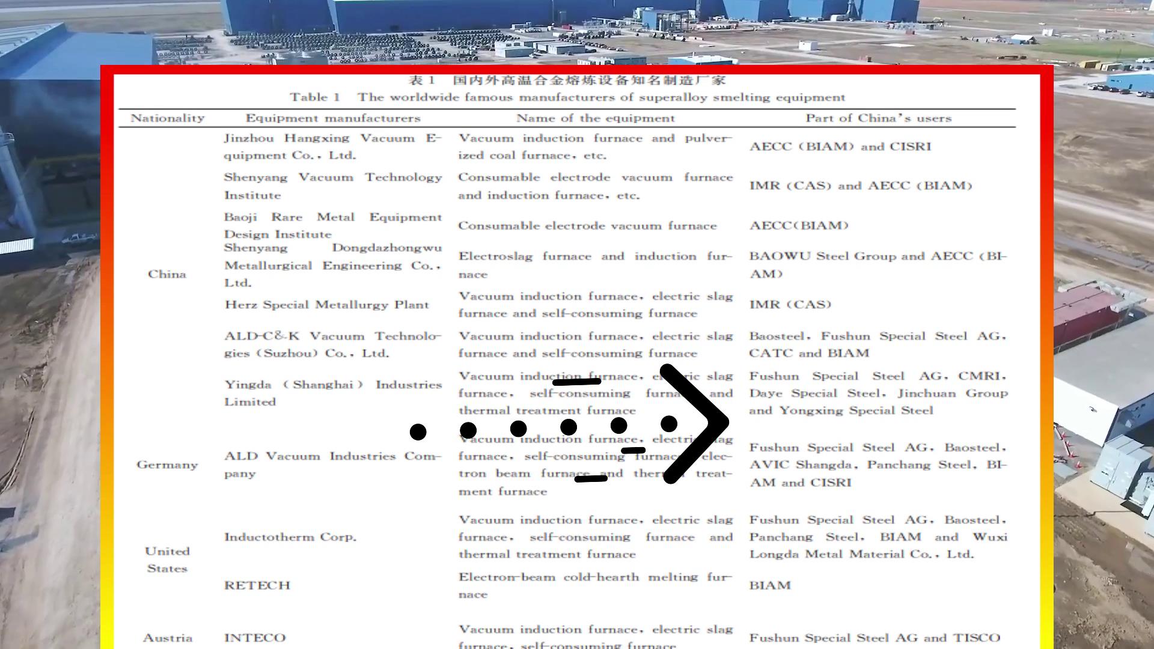Select the "United States" nationality cell
Viewport: 1154px width, 649px height.
tap(167, 559)
